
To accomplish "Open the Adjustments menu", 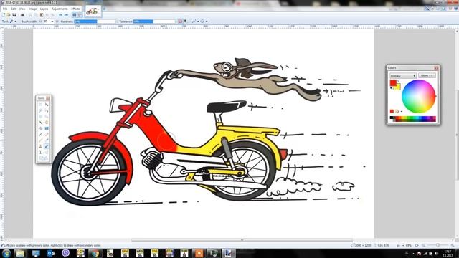I will [60, 9].
